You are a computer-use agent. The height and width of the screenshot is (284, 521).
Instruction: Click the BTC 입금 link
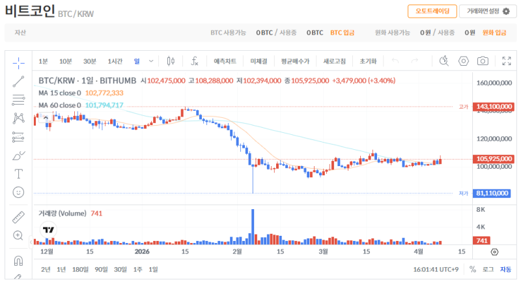tap(343, 33)
